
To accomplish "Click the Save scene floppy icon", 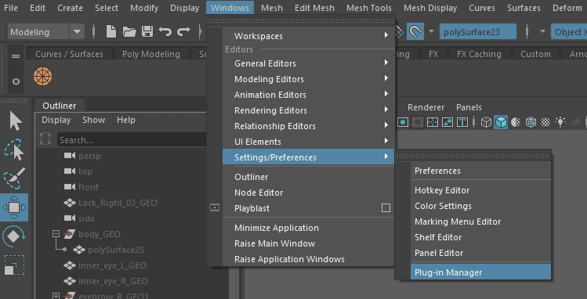I will pyautogui.click(x=147, y=32).
